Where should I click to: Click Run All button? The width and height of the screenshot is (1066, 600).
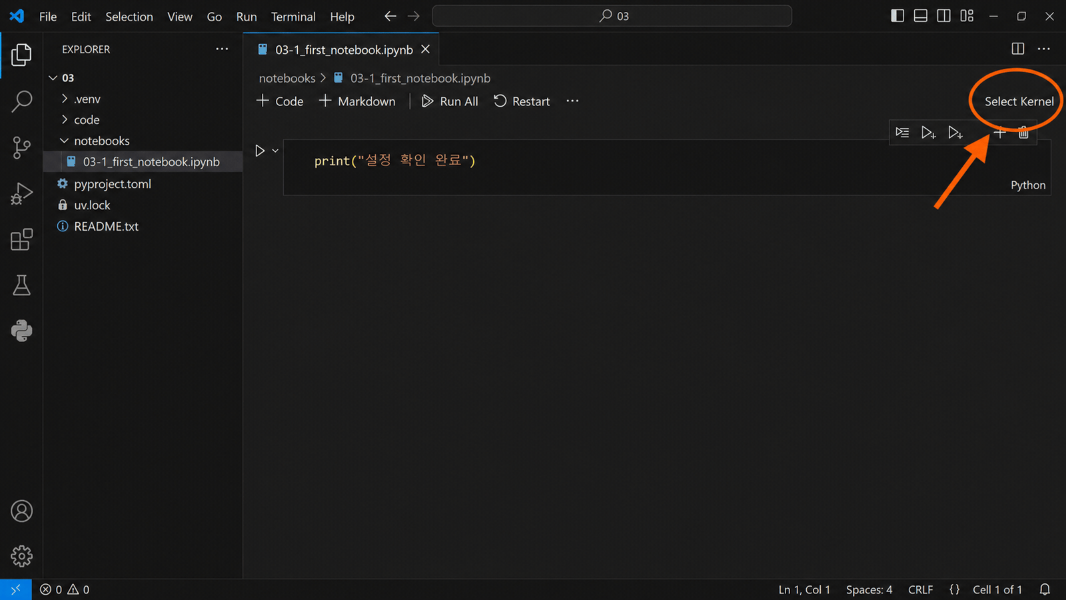pos(450,101)
